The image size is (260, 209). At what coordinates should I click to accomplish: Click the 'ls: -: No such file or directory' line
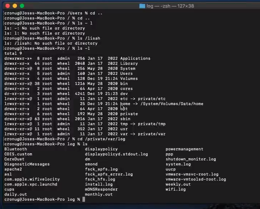click(45, 28)
